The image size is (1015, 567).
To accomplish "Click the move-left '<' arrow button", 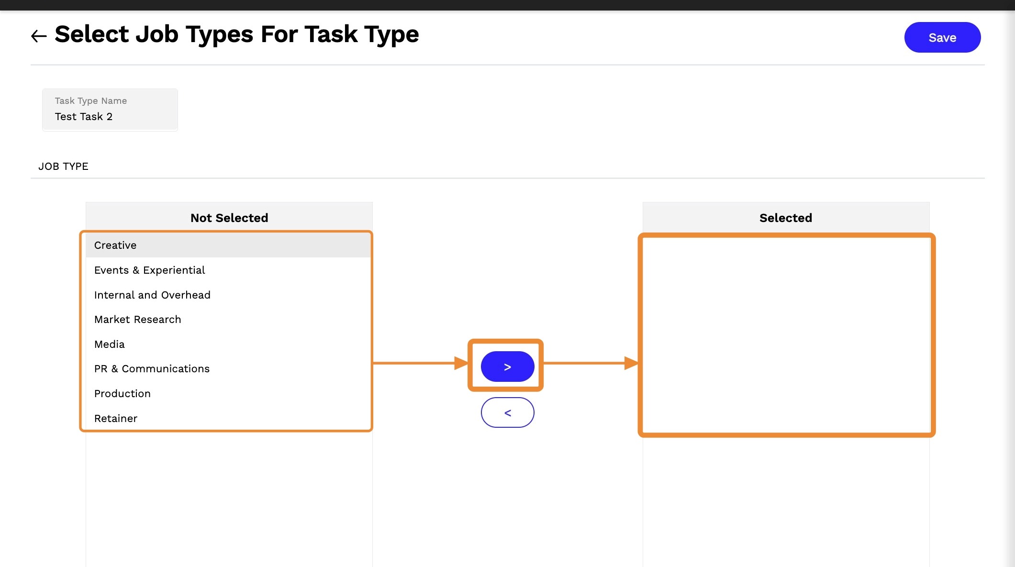I will coord(507,412).
